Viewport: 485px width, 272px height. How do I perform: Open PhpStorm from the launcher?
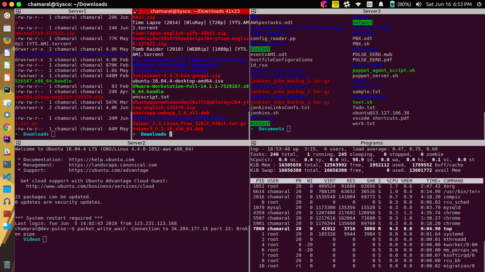pos(7,139)
